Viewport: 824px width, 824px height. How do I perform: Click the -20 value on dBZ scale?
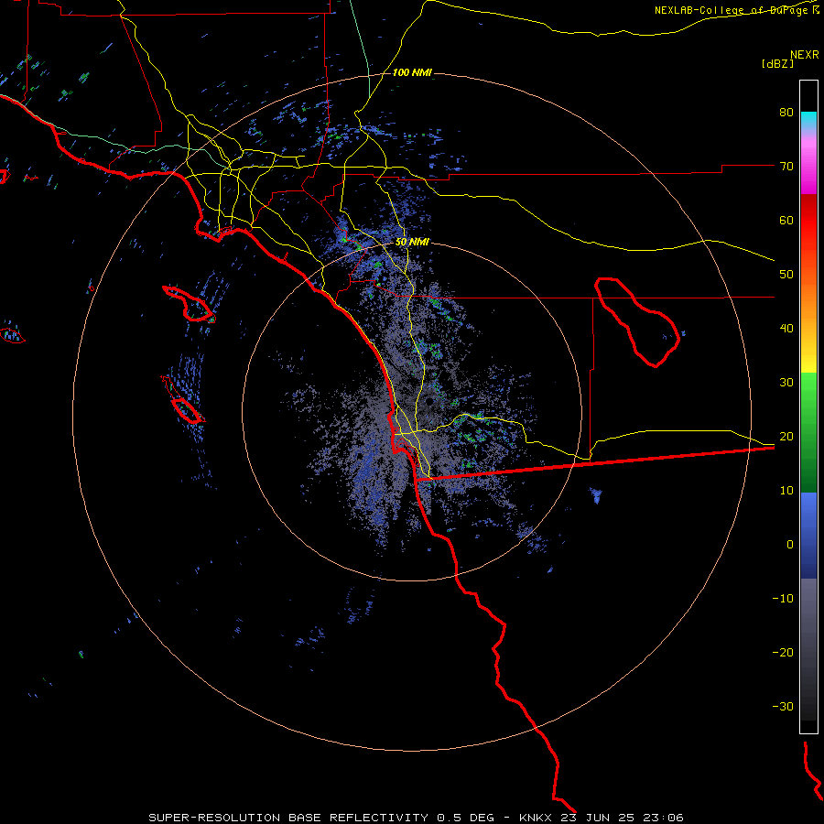click(x=783, y=653)
